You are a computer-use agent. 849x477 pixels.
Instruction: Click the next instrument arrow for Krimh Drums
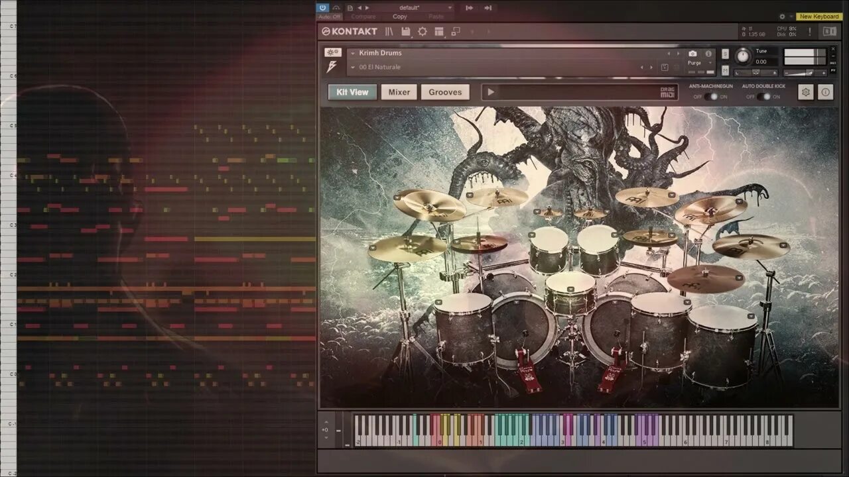click(677, 53)
